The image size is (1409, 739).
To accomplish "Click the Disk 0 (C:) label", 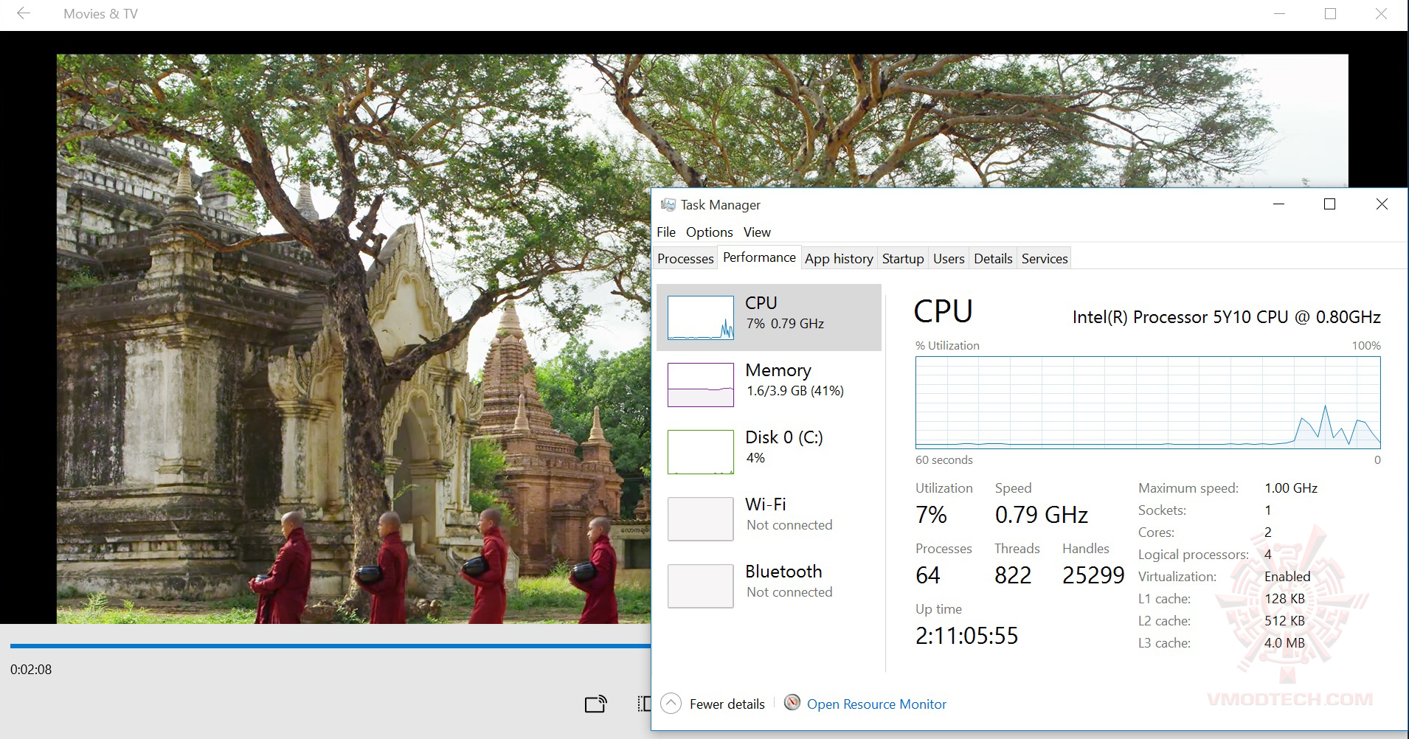I will coord(784,437).
